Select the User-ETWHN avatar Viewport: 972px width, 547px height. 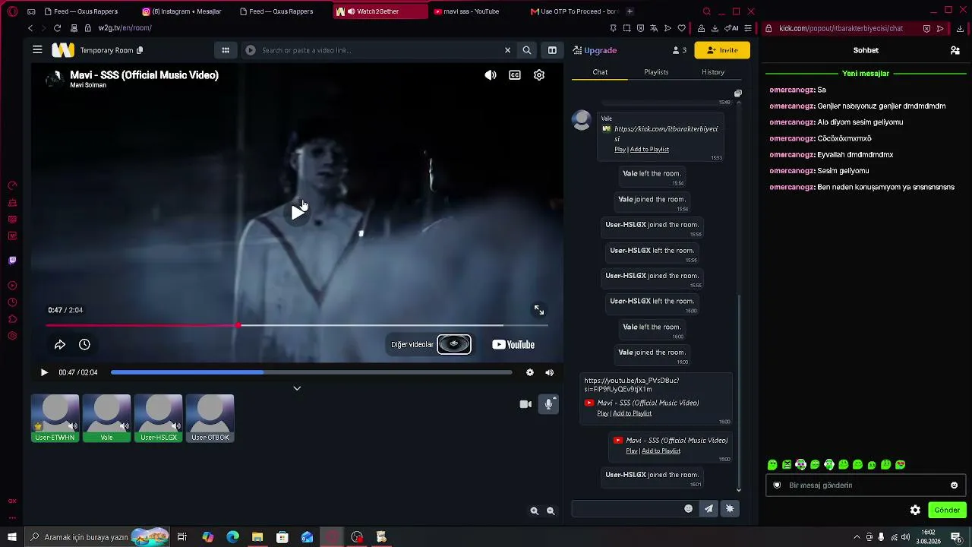point(55,418)
